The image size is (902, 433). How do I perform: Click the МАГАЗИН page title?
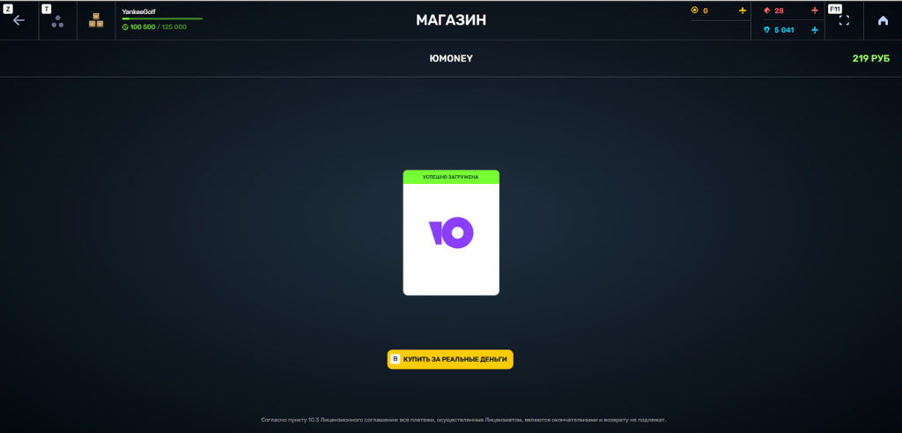tap(451, 20)
